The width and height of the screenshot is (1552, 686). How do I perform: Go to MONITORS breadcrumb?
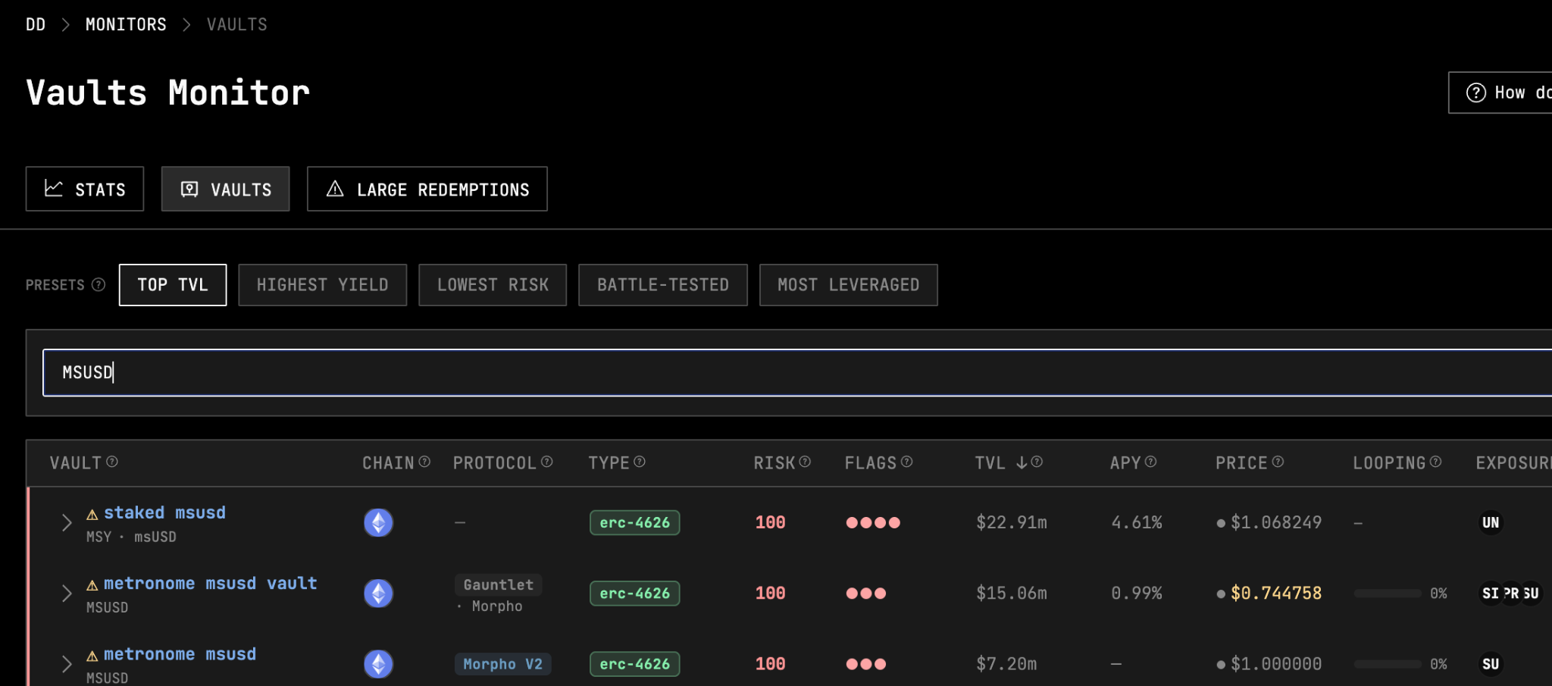coord(126,25)
